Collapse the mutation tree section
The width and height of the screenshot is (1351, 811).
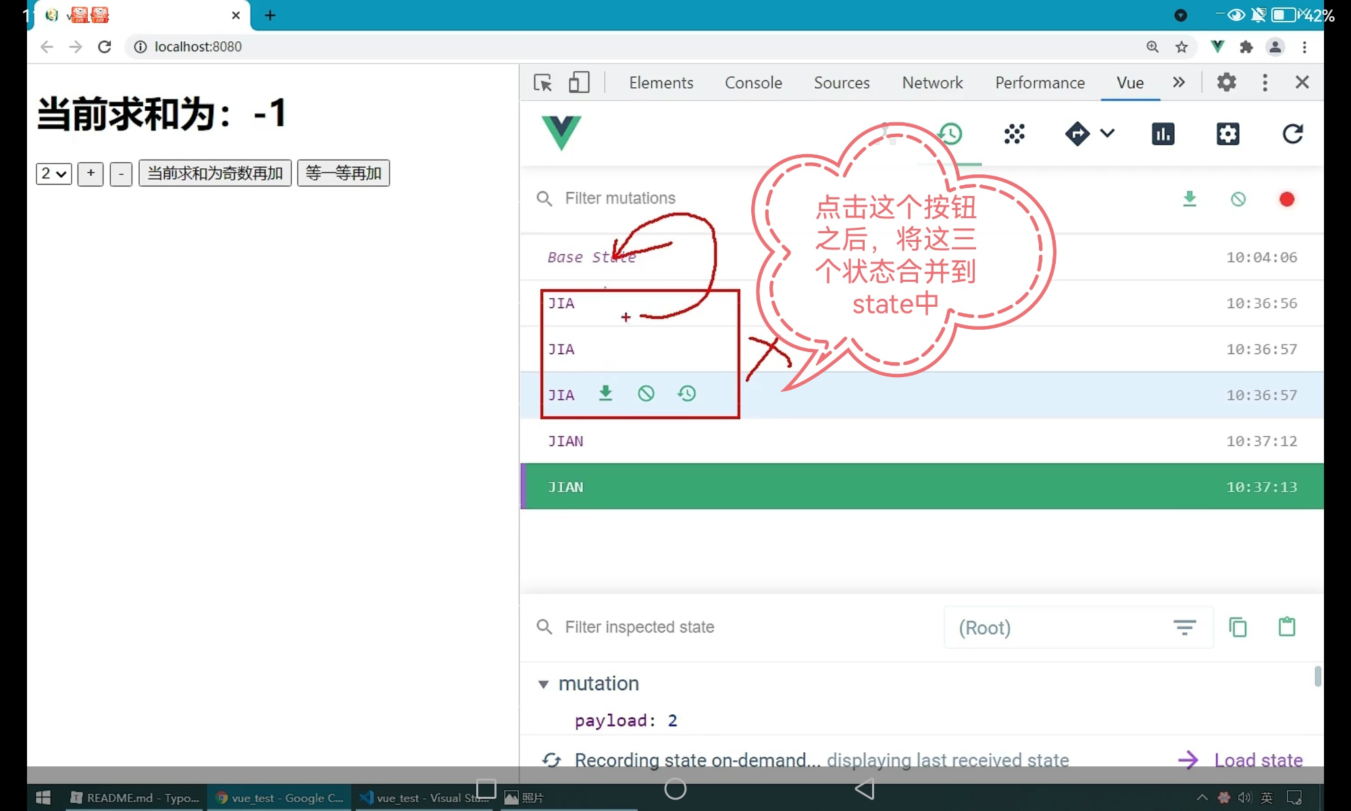click(543, 684)
